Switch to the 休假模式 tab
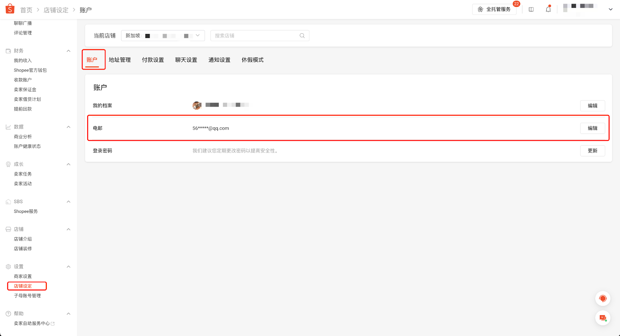The width and height of the screenshot is (620, 336). [x=253, y=60]
